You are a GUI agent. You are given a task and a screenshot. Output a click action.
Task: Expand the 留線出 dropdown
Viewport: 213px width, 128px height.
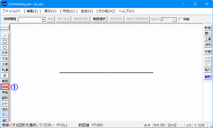(174, 20)
